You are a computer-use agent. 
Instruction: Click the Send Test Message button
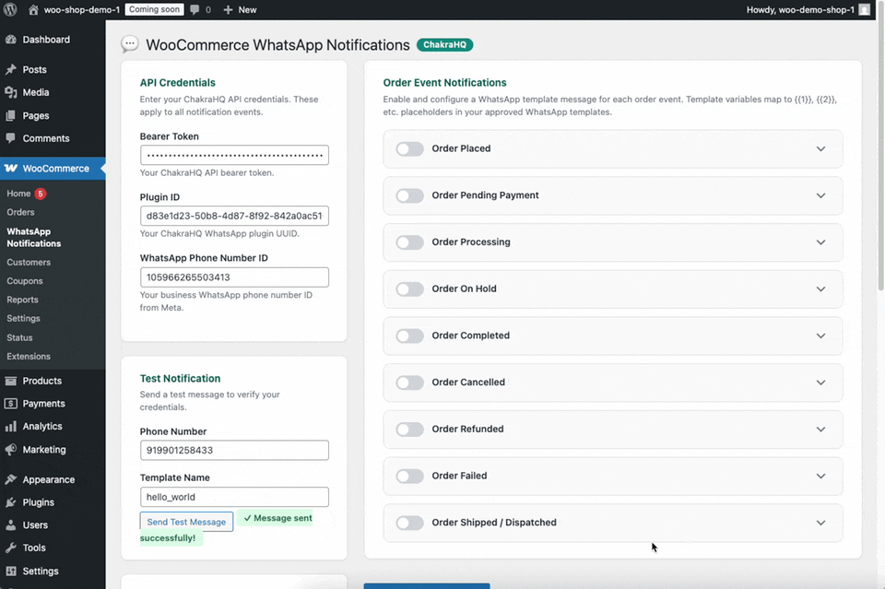tap(186, 521)
